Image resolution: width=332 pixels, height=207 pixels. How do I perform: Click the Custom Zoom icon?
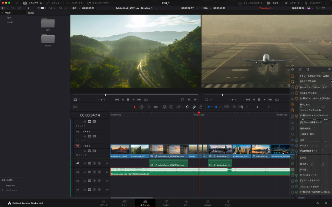(241, 107)
